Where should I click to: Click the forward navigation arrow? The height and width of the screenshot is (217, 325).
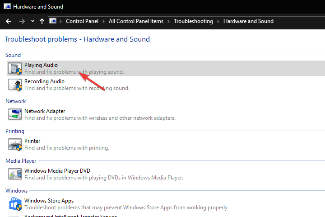pos(22,21)
